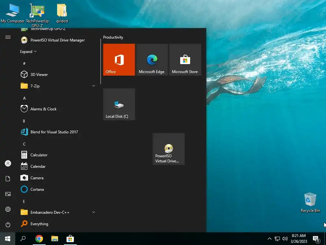Select the My Computer desktop icon

point(12,13)
